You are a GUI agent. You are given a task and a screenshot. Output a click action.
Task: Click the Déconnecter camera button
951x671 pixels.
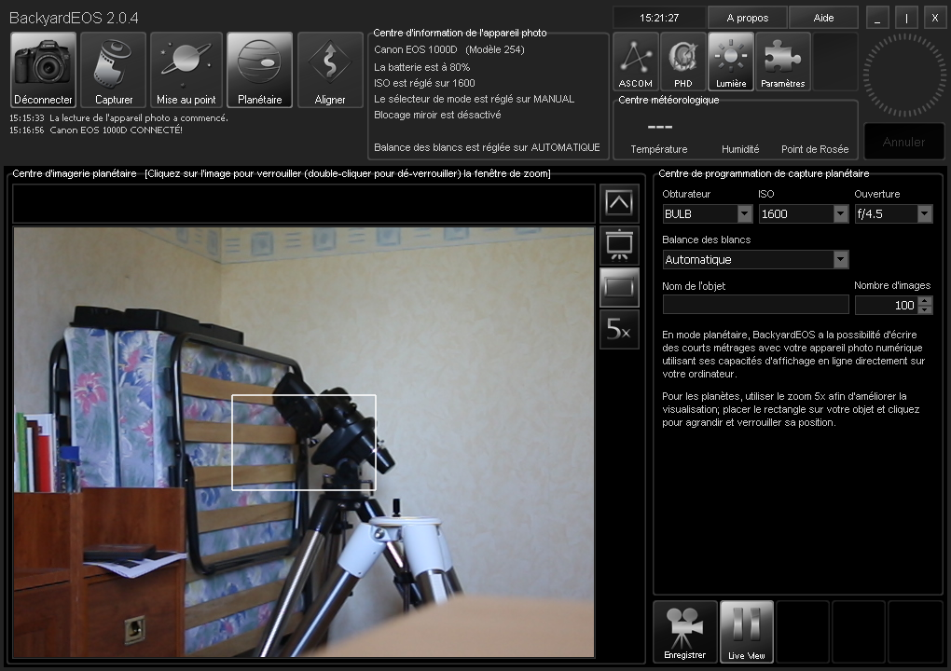(x=43, y=70)
